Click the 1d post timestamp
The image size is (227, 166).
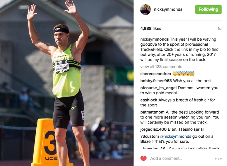[220, 29]
